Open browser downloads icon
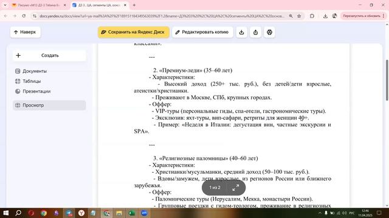The image size is (389, 218). click(325, 16)
